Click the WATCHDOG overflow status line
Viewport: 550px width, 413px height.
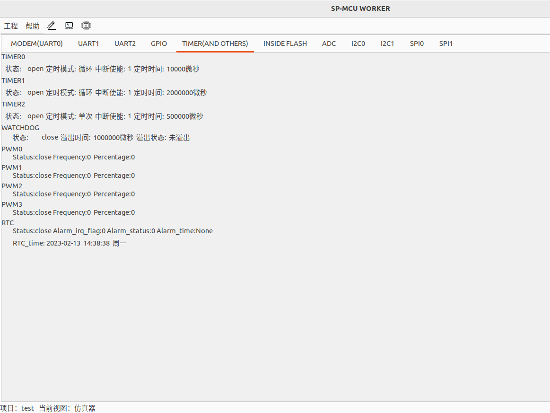pyautogui.click(x=101, y=138)
